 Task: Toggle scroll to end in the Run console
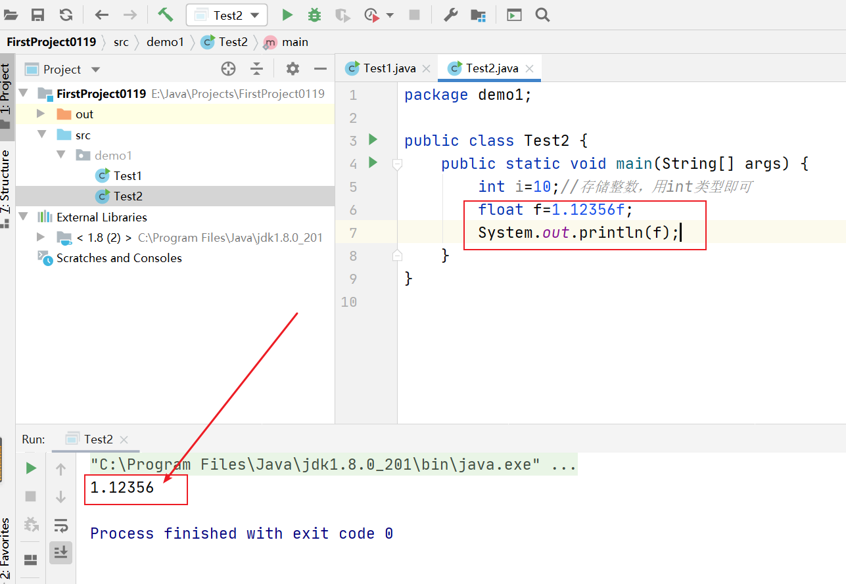[x=61, y=552]
